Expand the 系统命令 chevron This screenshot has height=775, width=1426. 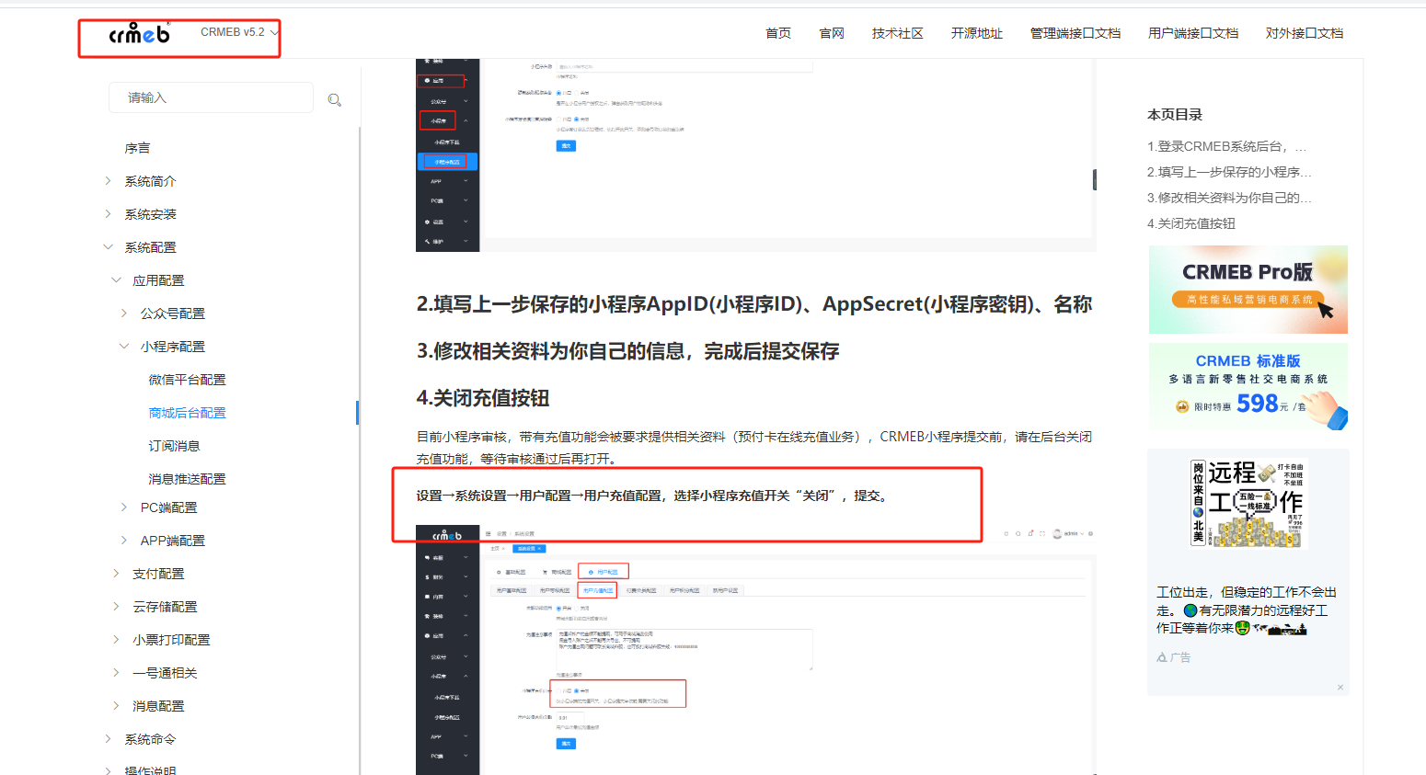108,739
